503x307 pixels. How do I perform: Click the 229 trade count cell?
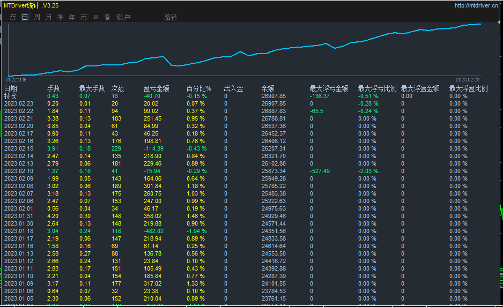coord(116,148)
